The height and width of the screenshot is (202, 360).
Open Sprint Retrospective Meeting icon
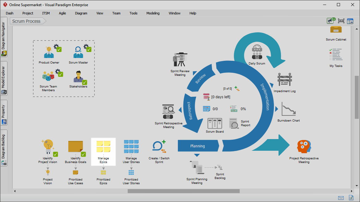point(169,112)
